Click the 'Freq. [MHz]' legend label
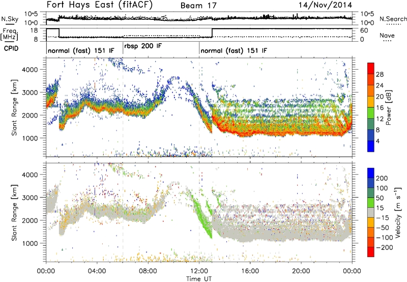This screenshot has height=282, width=407. (10, 34)
